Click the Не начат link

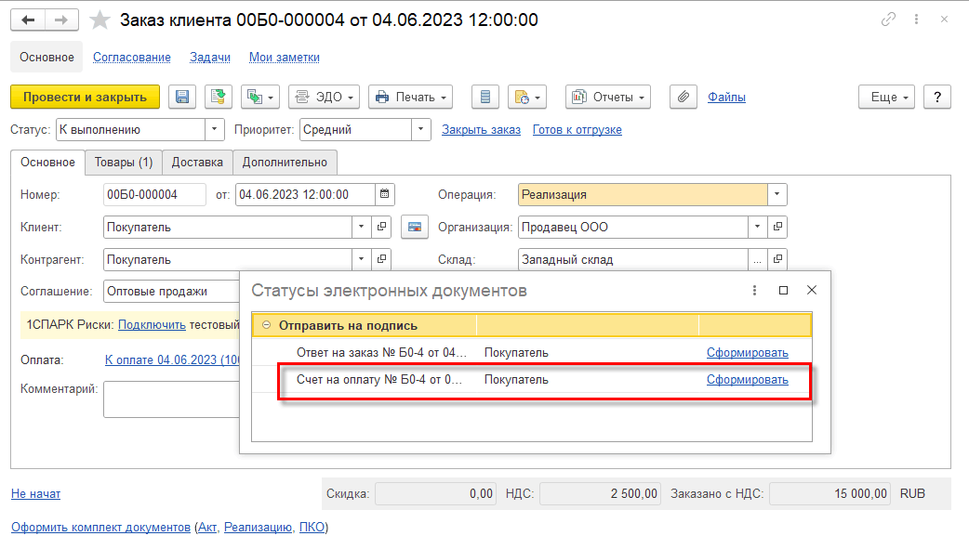point(36,494)
